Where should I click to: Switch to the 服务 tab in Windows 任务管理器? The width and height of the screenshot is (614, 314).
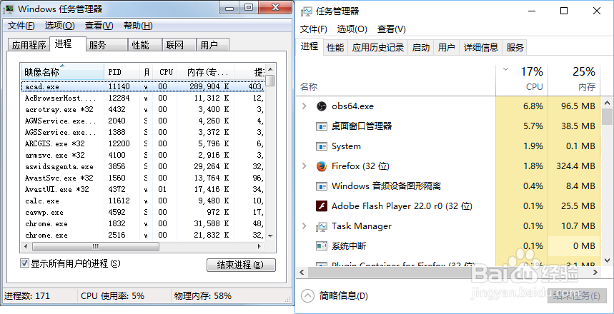[107, 45]
